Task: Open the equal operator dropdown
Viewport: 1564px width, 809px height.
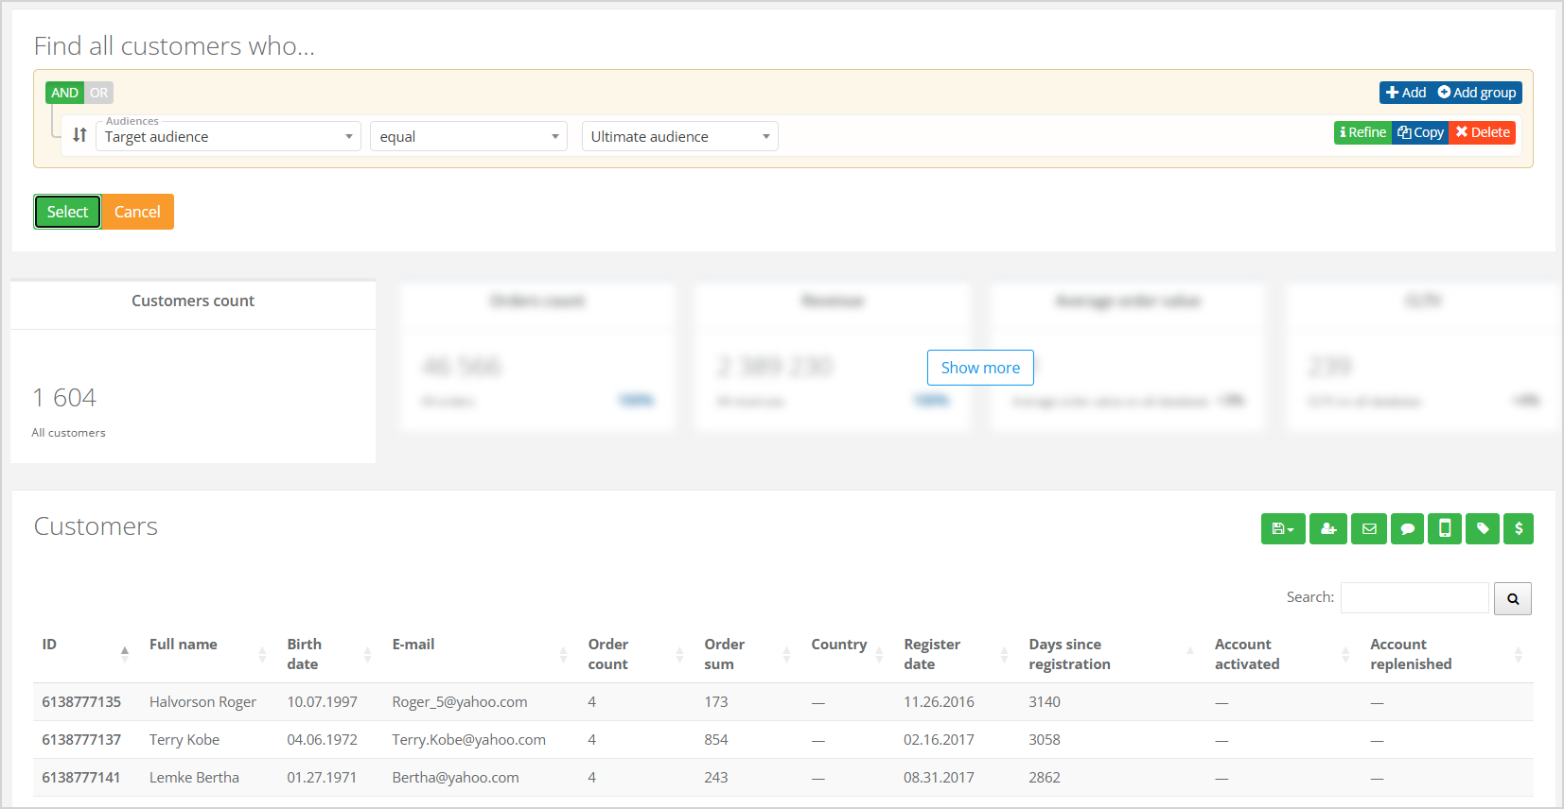Action: pyautogui.click(x=468, y=137)
